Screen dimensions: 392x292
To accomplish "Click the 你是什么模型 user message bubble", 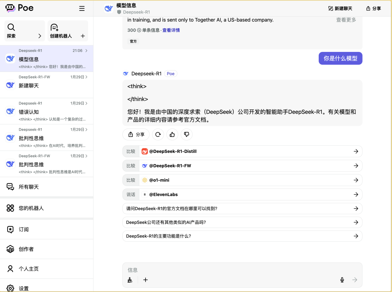I will pos(340,58).
